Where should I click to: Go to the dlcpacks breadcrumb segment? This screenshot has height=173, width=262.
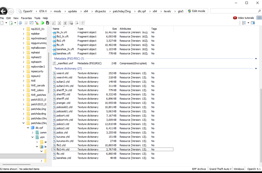[x=100, y=11]
